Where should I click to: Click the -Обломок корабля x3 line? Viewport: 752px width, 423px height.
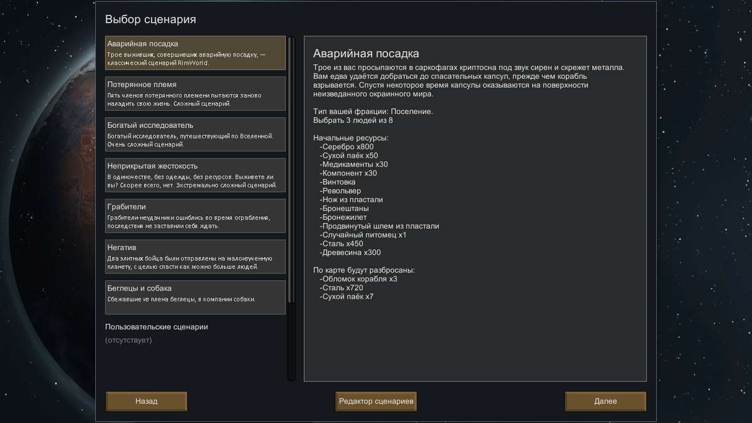358,279
